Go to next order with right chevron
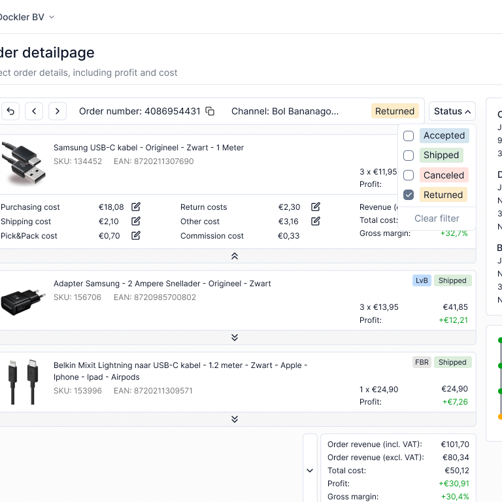502x502 pixels. coord(58,111)
